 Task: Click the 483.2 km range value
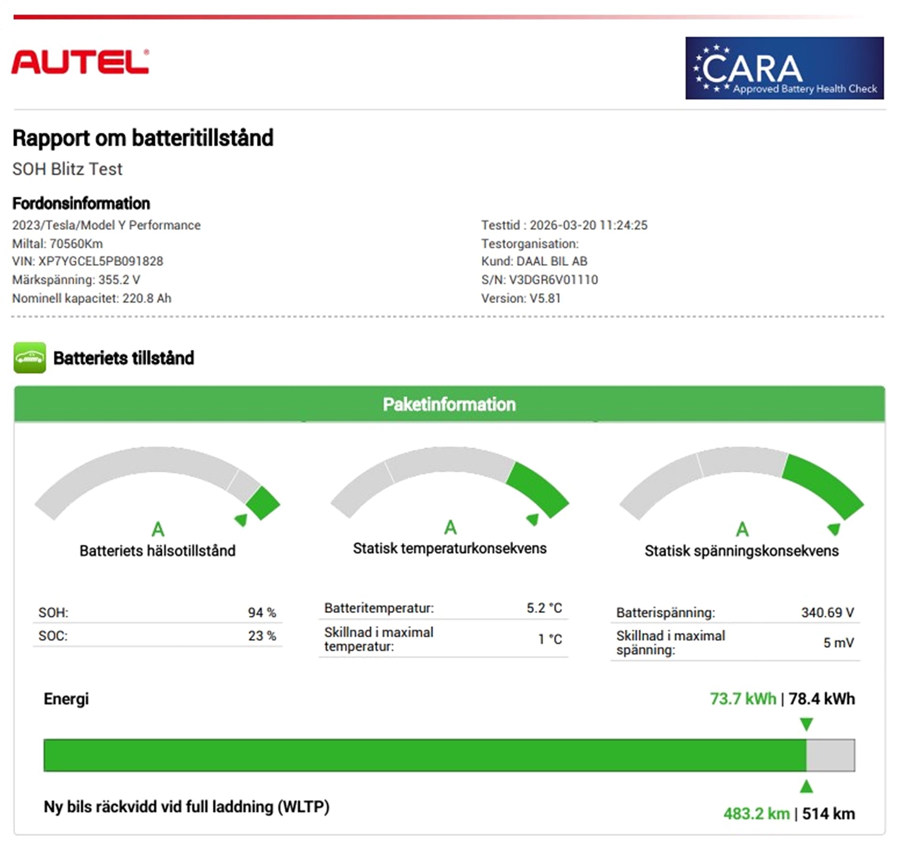pos(756,814)
